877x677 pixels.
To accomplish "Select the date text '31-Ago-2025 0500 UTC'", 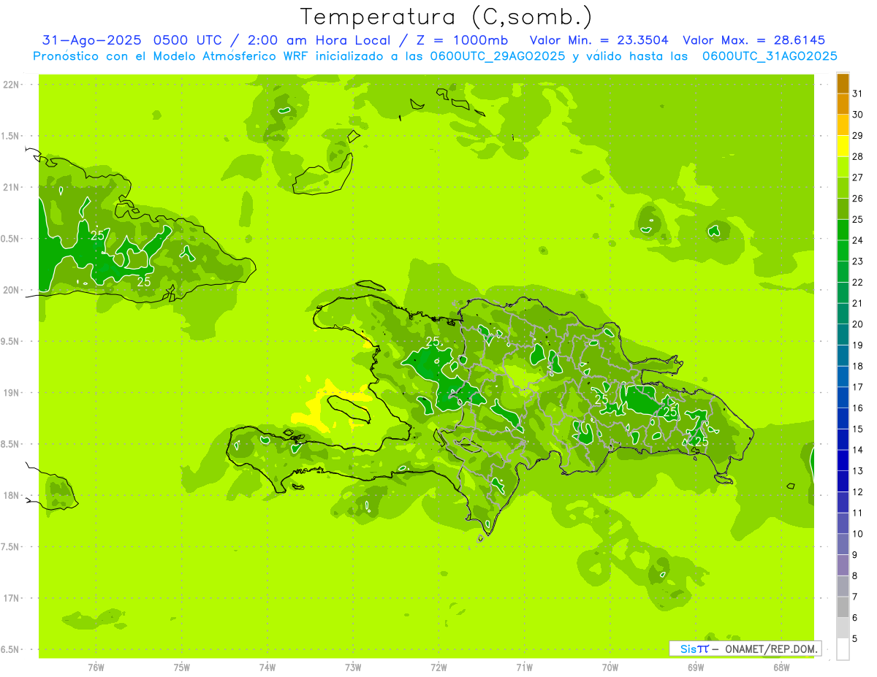I will [x=135, y=40].
